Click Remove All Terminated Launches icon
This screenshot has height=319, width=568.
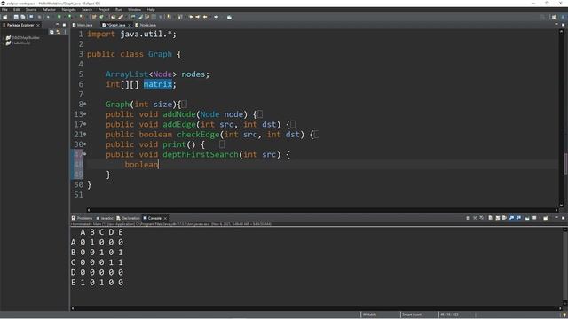[481, 218]
